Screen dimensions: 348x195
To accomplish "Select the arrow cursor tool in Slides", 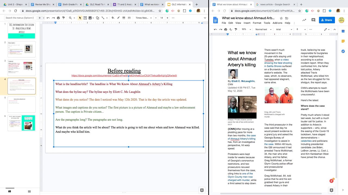I will coord(80,18).
